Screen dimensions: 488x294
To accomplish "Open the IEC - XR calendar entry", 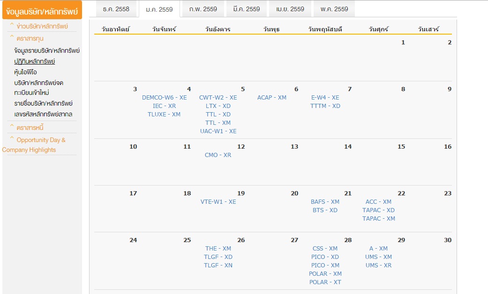I will click(x=165, y=106).
